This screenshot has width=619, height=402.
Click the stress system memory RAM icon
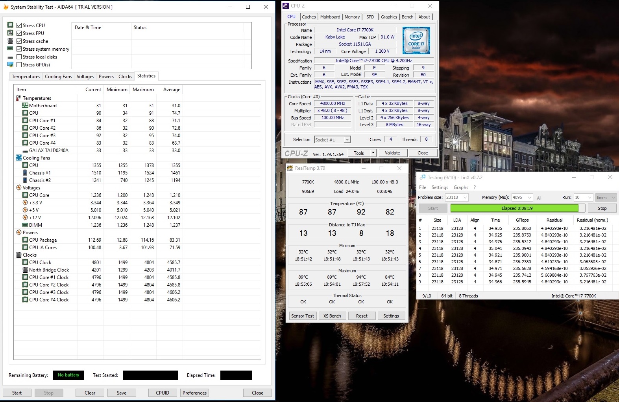(x=10, y=49)
